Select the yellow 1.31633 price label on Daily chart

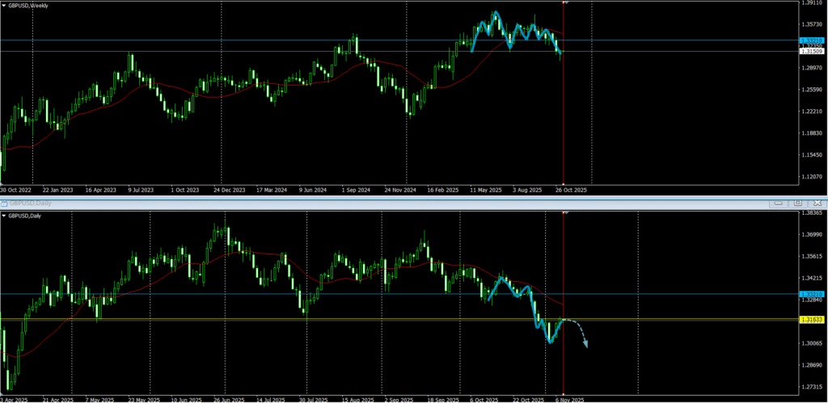coord(810,320)
